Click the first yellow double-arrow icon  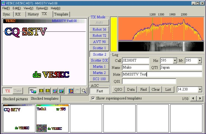point(41,91)
